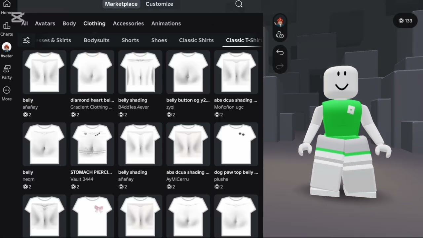Select the Body category
The width and height of the screenshot is (423, 238).
69,23
